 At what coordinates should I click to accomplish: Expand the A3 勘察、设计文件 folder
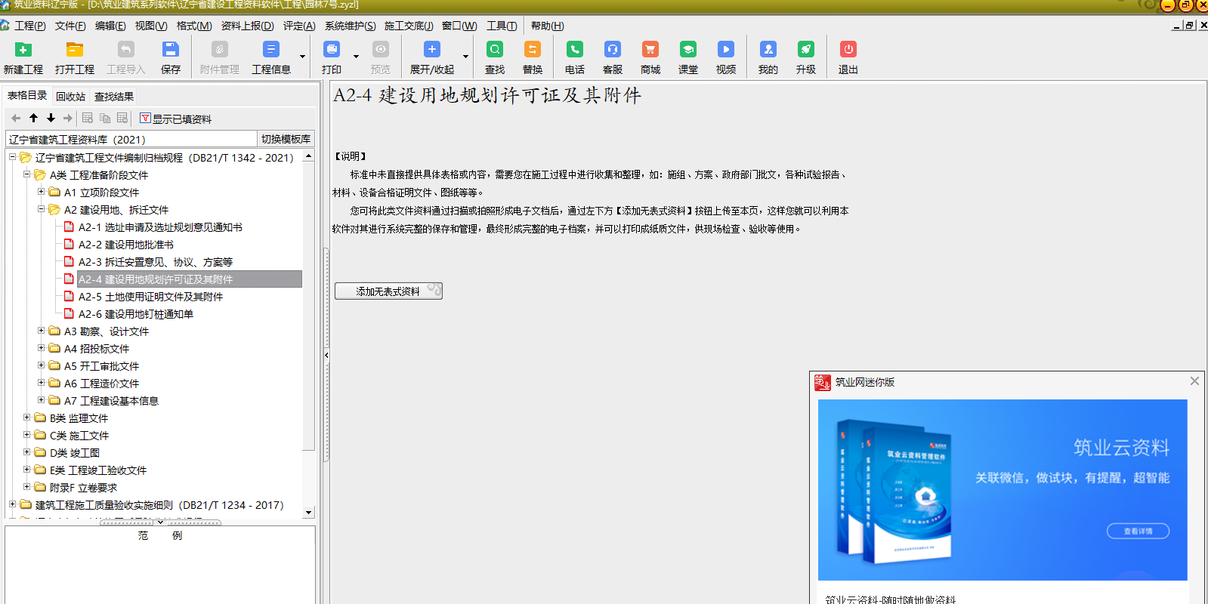click(x=41, y=331)
